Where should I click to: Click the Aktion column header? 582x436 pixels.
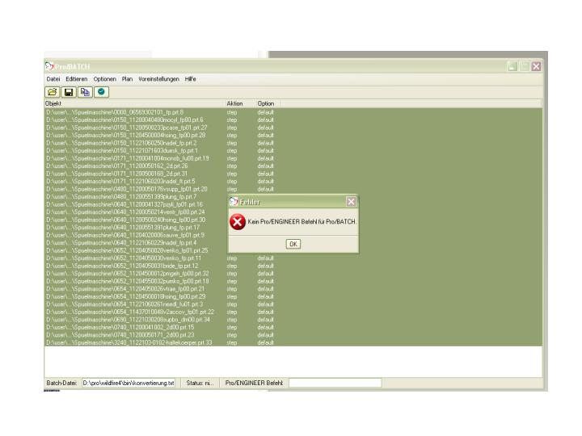241,103
